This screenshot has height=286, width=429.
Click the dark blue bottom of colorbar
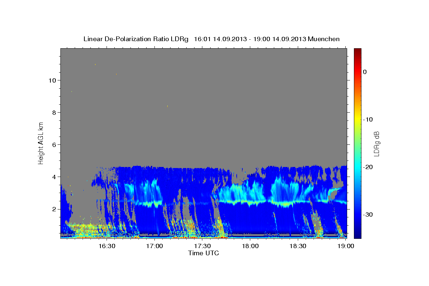tap(357, 234)
